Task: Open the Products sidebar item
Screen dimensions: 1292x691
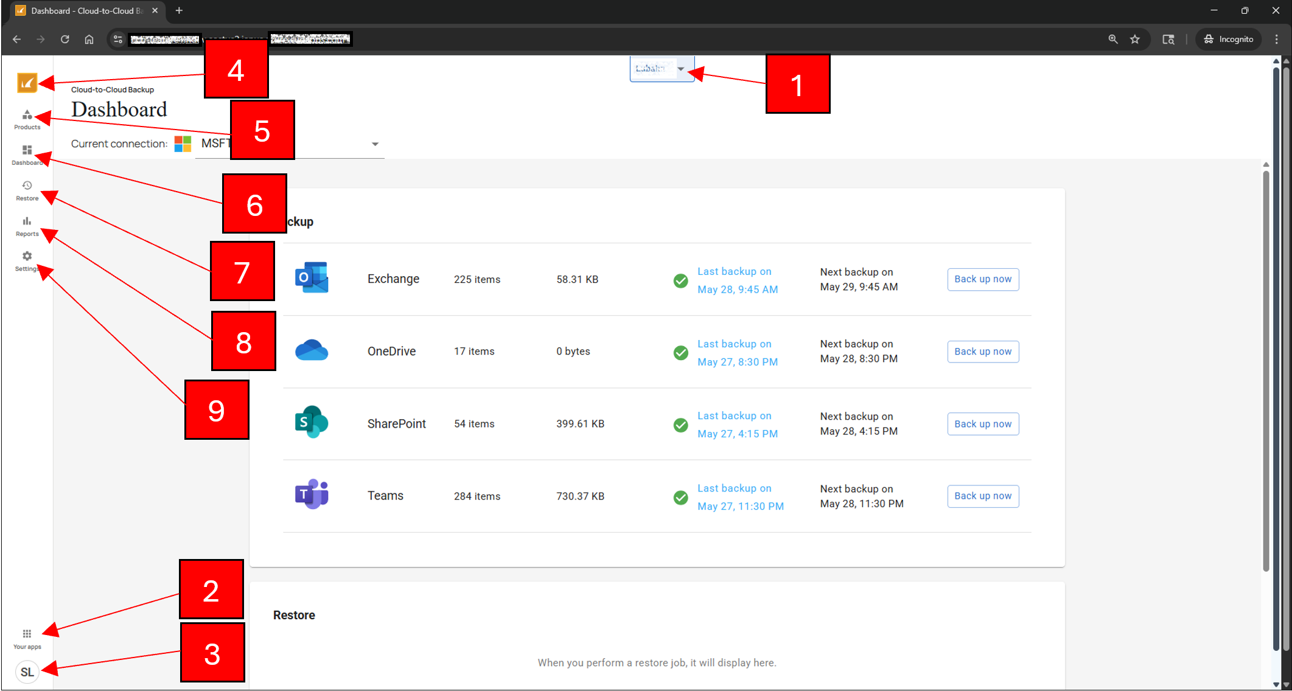Action: click(x=27, y=120)
